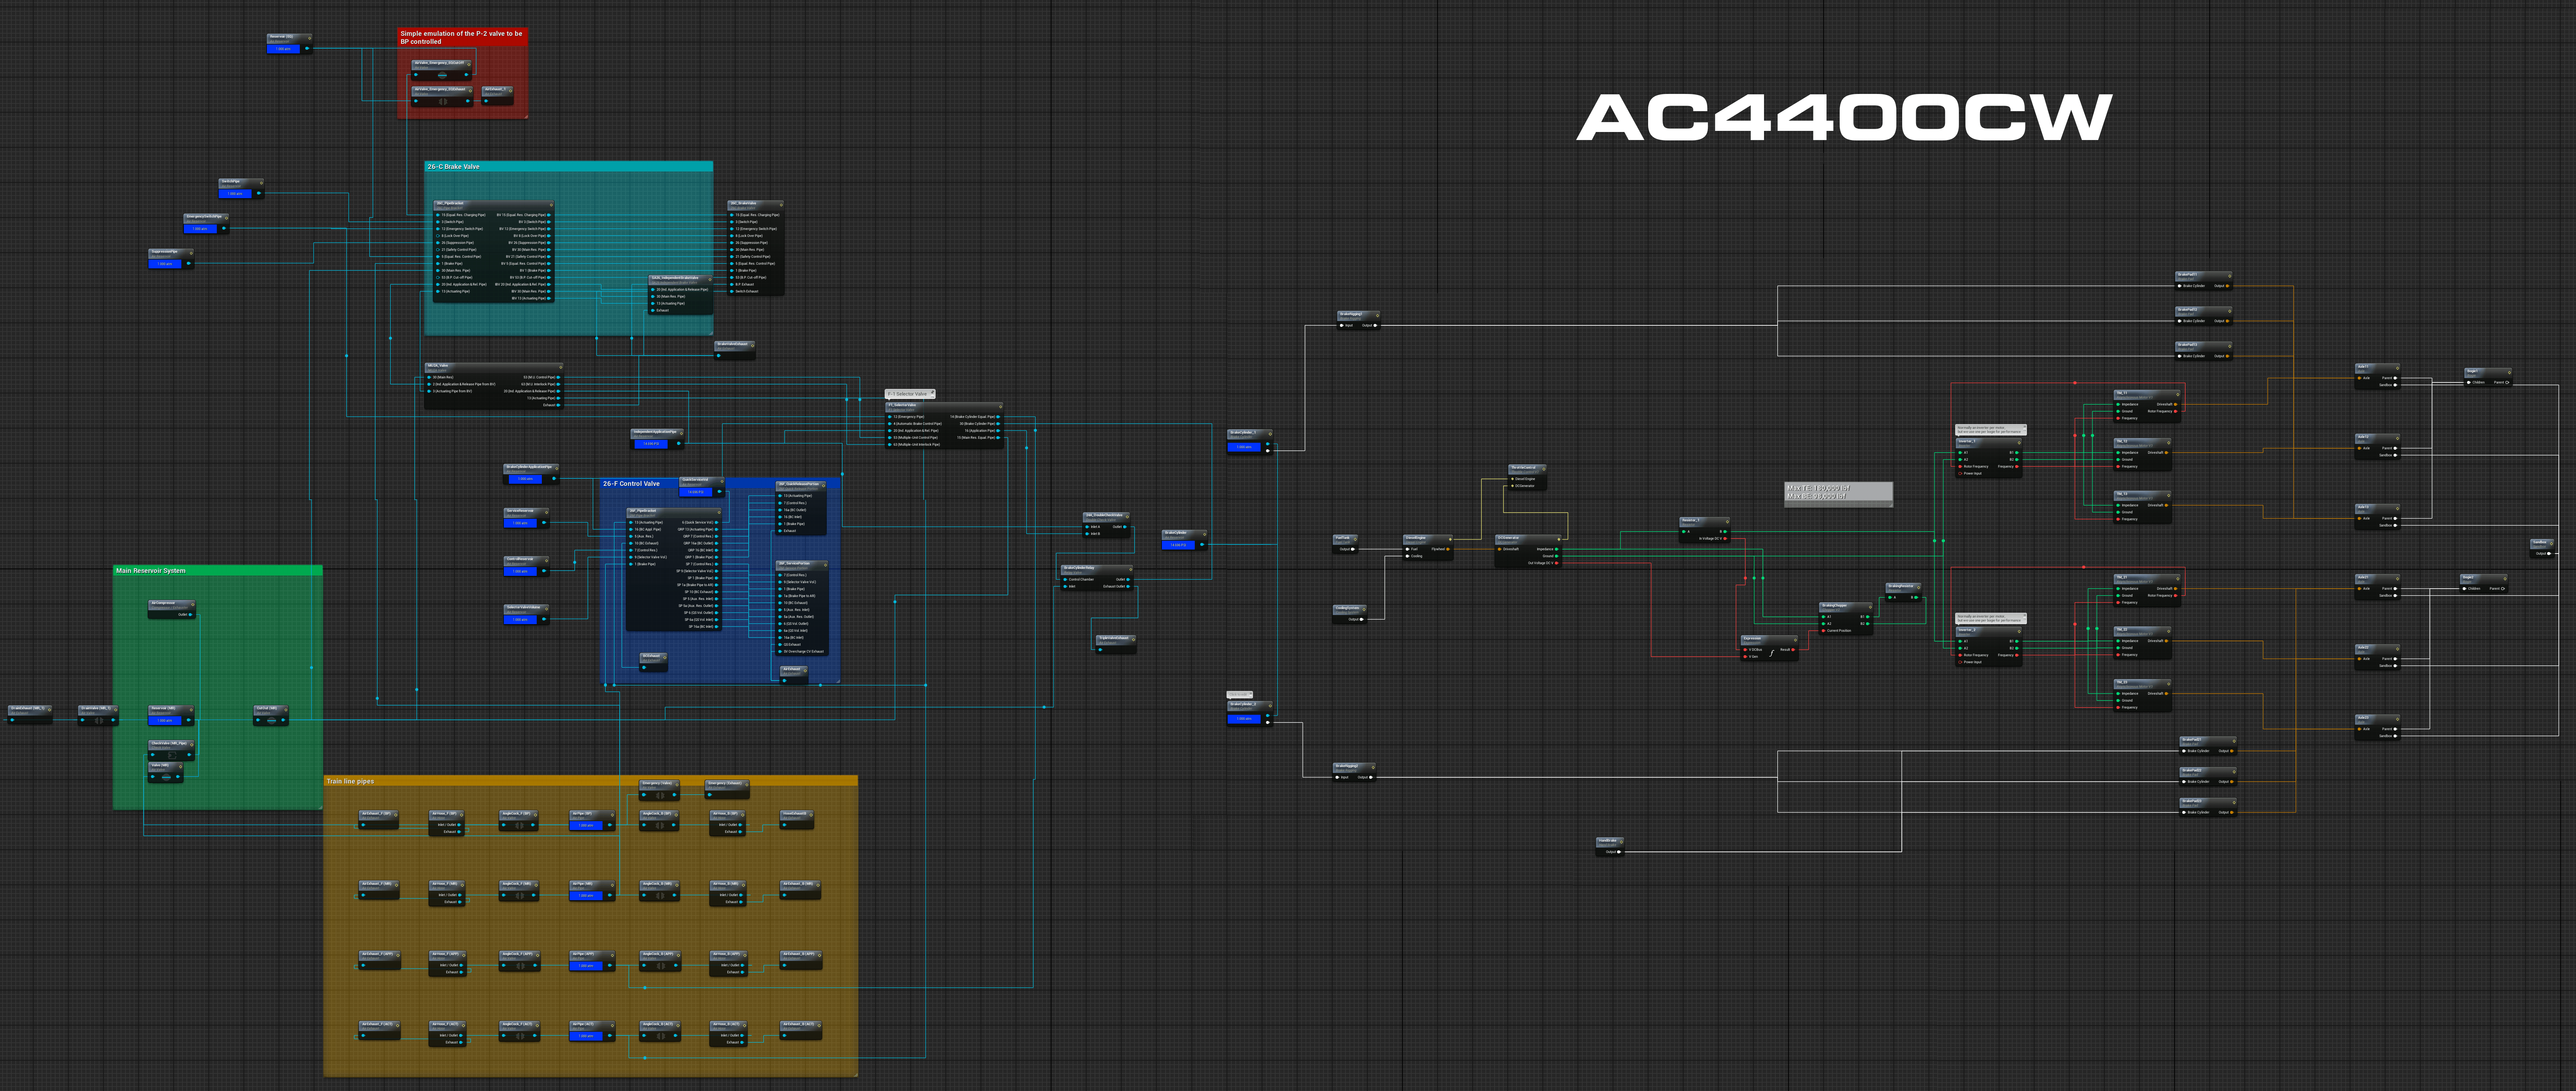Viewport: 2576px width, 1091px height.
Task: Click valve symbol on AirValve_Emergency_EQCutOff node
Action: pyautogui.click(x=442, y=75)
